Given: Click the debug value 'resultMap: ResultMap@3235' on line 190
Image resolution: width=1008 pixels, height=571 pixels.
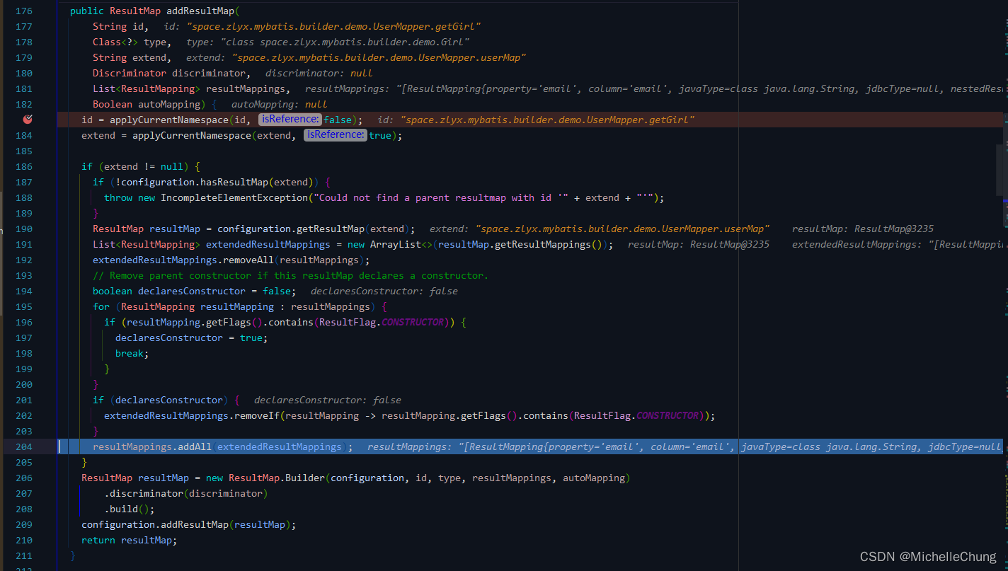Looking at the screenshot, I should (x=863, y=229).
